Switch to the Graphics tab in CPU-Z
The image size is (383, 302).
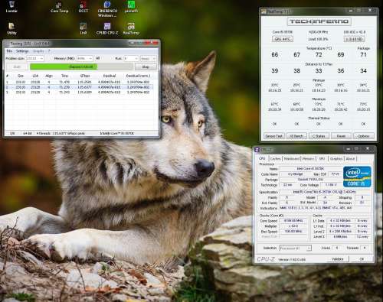click(x=336, y=158)
